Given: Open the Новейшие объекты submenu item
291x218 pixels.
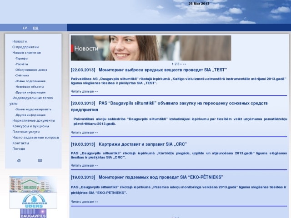Looking at the screenshot, I should pos(29,87).
